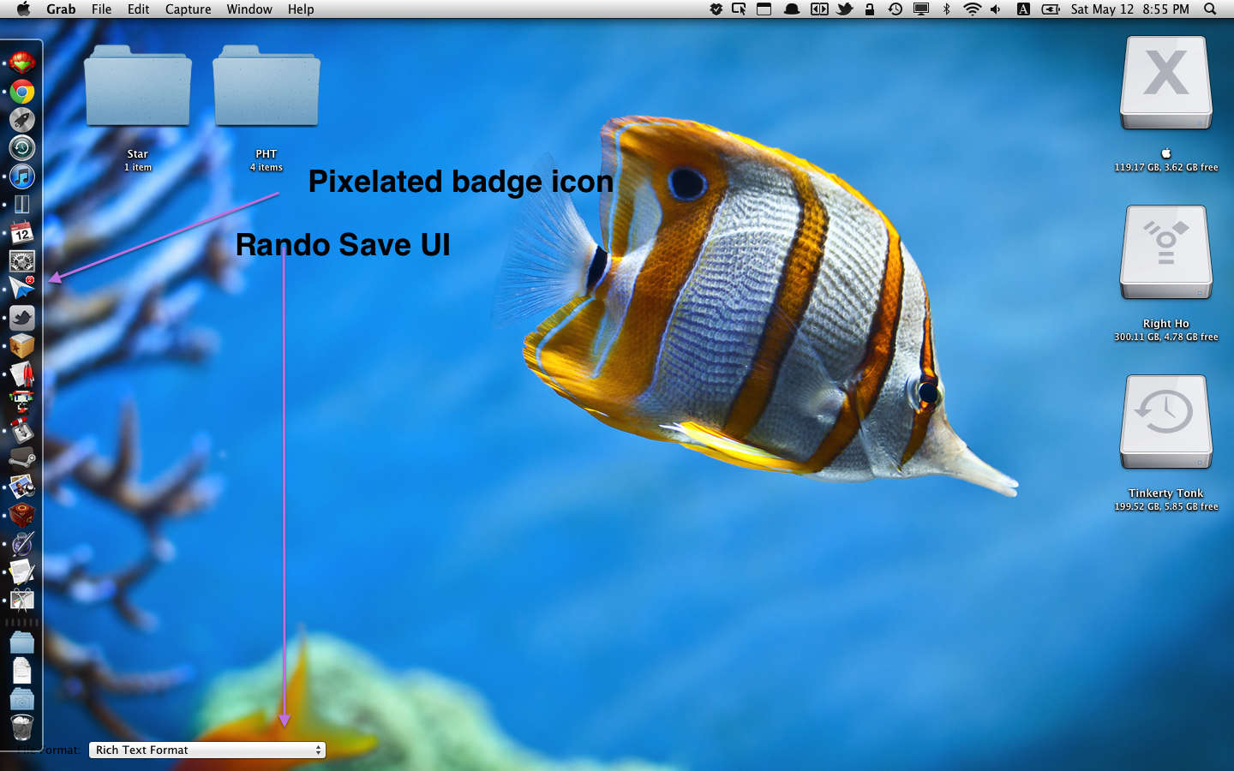This screenshot has width=1234, height=771.
Task: Click the Dropbox menu bar icon
Action: [x=716, y=9]
